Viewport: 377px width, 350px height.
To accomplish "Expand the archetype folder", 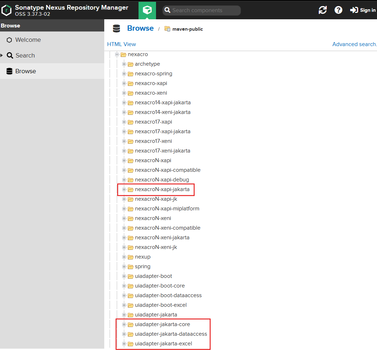I will click(x=124, y=64).
